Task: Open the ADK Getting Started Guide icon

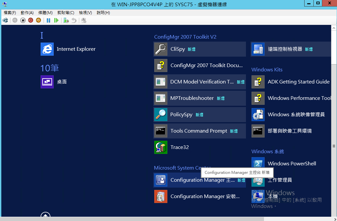Action: (258, 82)
